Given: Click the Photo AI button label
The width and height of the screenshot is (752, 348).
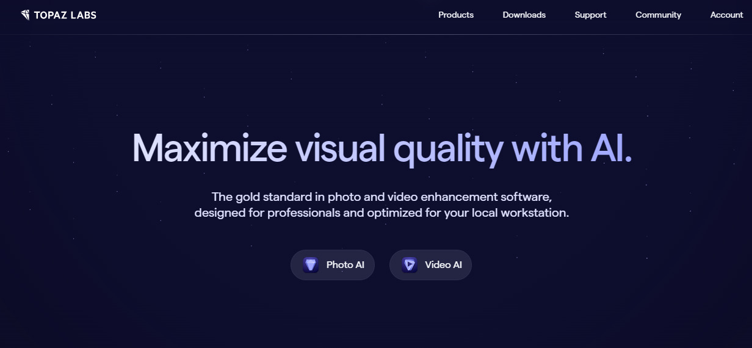Looking at the screenshot, I should 345,265.
